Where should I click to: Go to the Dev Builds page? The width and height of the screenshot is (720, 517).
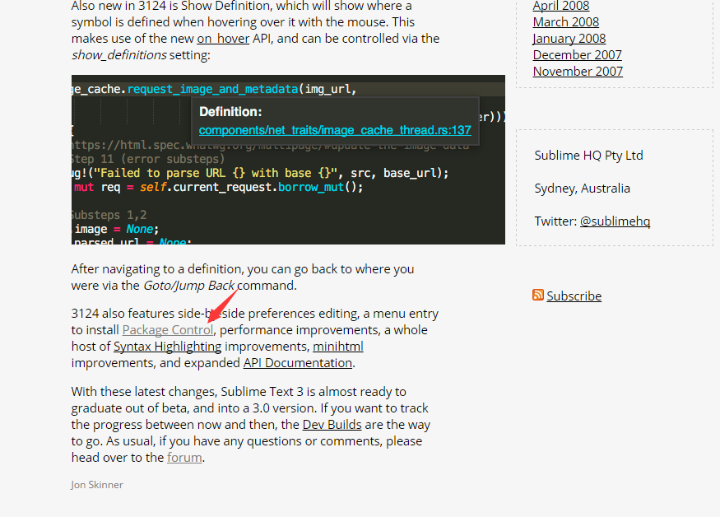click(x=332, y=425)
